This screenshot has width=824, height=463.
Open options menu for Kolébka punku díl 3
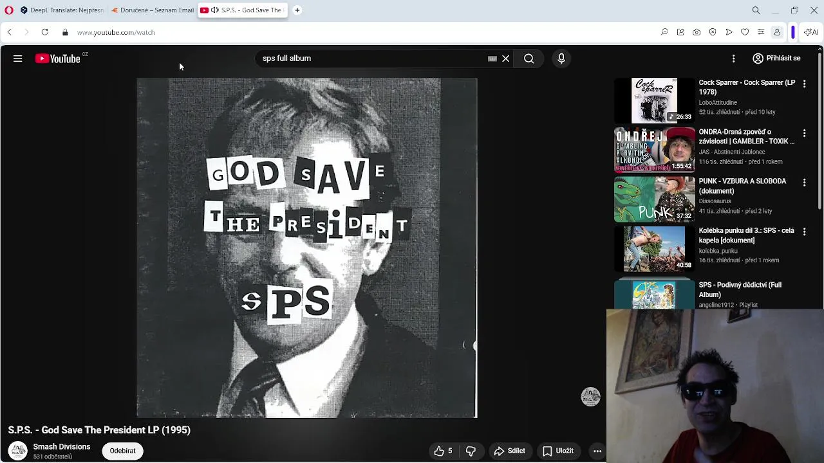[x=804, y=232]
